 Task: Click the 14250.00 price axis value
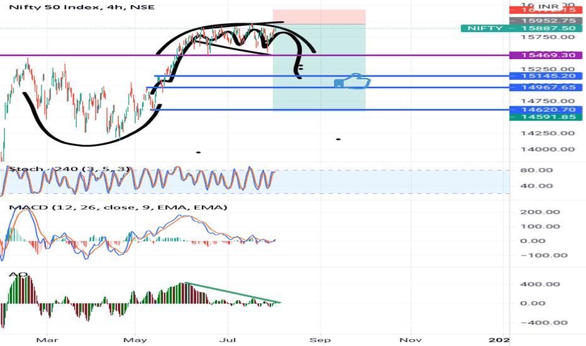548,133
